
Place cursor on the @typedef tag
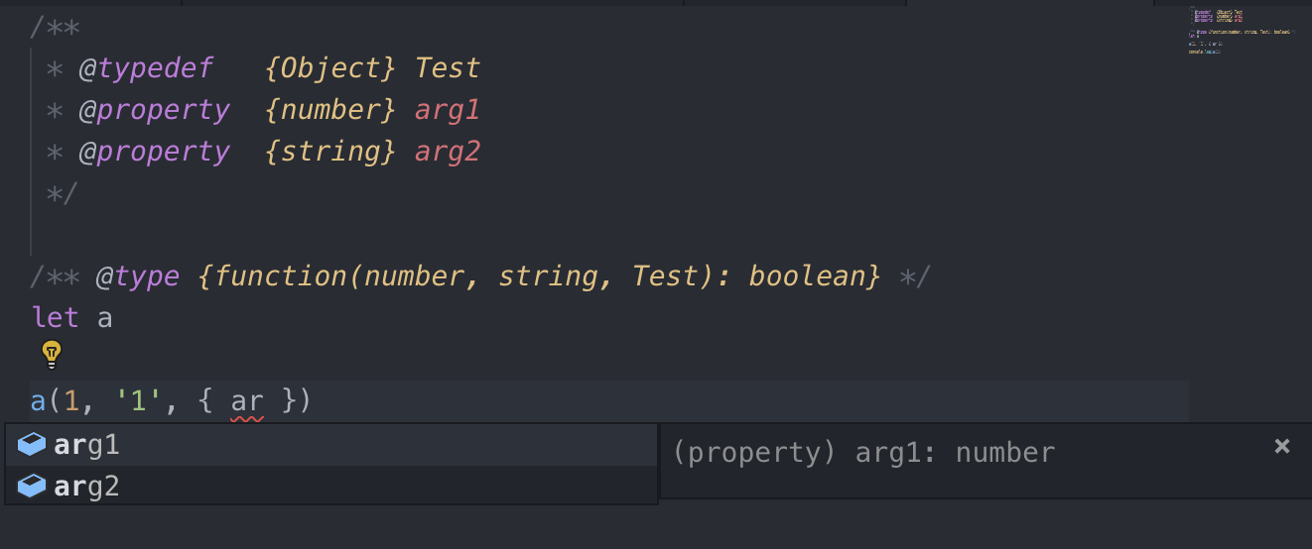146,68
